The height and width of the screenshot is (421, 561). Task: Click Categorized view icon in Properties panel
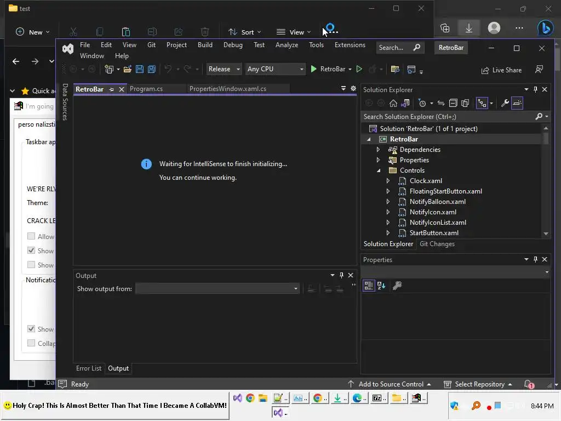[369, 286]
